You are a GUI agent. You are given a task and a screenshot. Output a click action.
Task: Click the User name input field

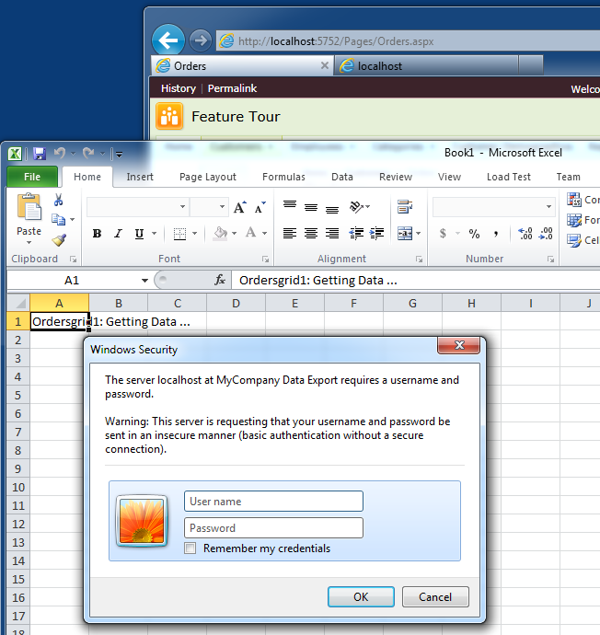click(x=273, y=501)
